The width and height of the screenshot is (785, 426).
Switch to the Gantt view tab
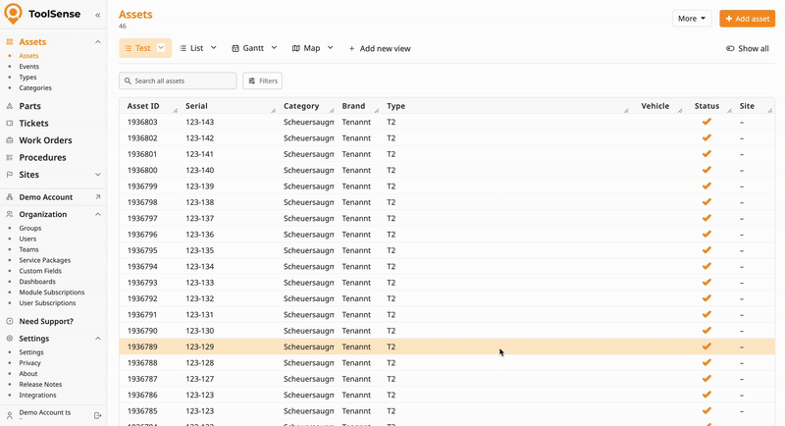[248, 48]
